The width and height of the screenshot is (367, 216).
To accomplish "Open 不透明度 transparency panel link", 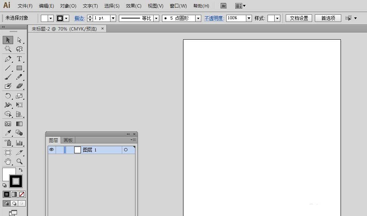I will tap(214, 18).
